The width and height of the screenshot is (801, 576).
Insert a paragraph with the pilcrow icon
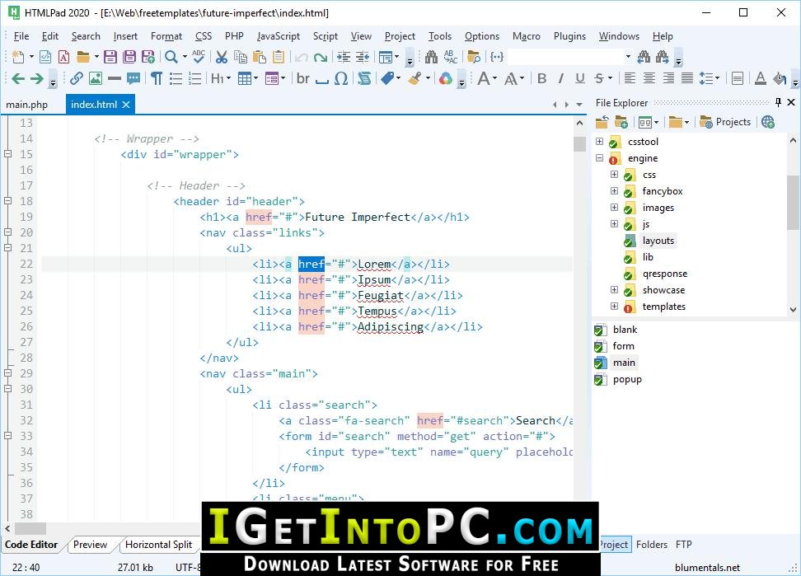pos(157,78)
